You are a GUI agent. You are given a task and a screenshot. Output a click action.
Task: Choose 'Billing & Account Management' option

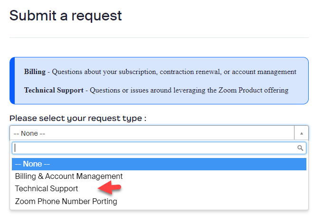click(69, 176)
